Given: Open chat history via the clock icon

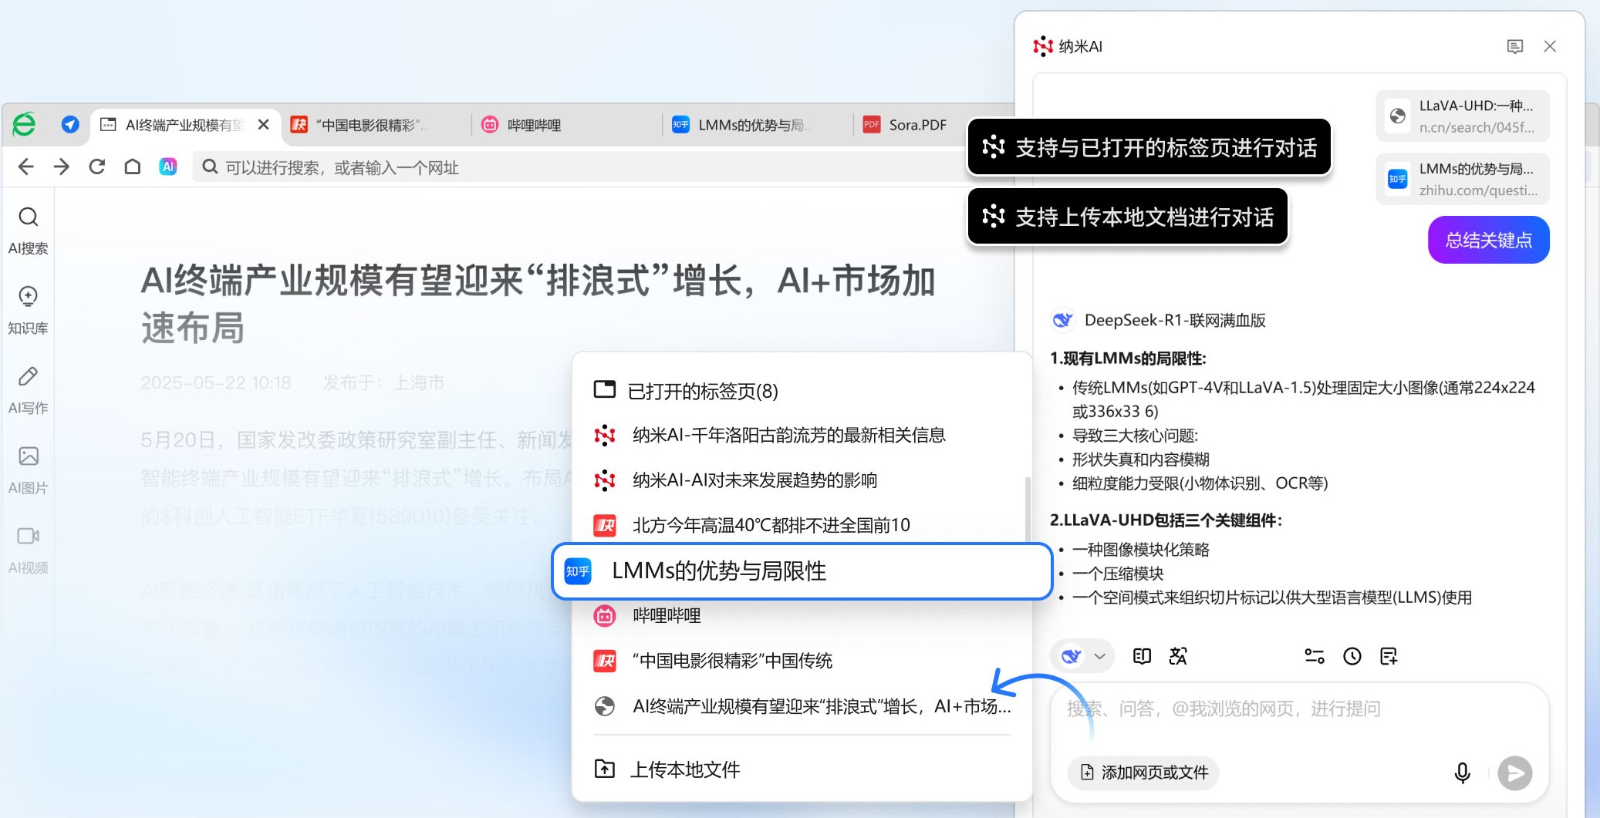Looking at the screenshot, I should 1351,656.
